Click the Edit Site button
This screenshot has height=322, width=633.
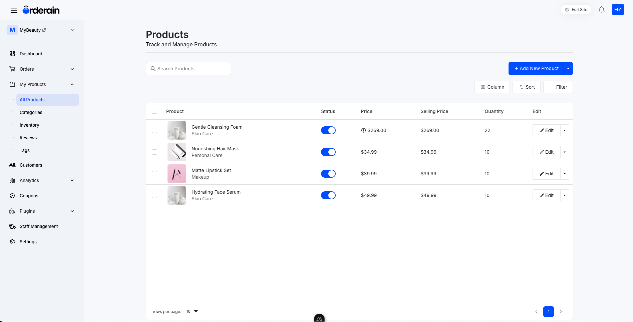(576, 9)
